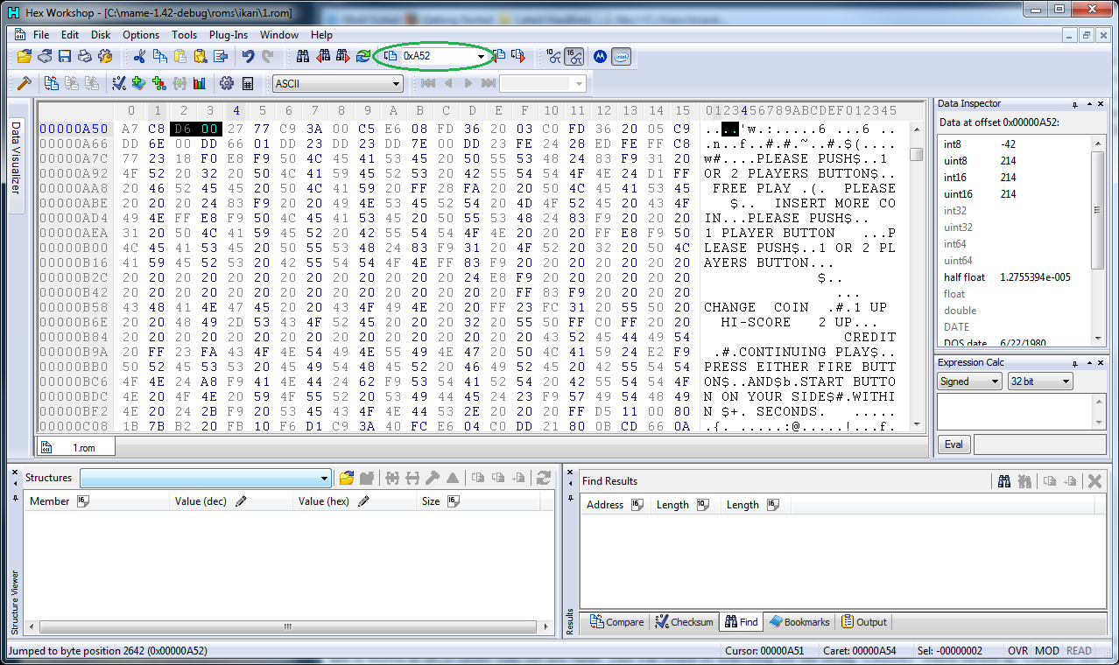Click the Expression Calc input box
Image resolution: width=1119 pixels, height=665 pixels.
(1015, 410)
